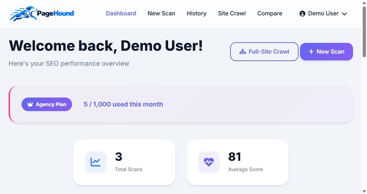
Task: Click the scrollbar up arrow
Action: pos(364,3)
